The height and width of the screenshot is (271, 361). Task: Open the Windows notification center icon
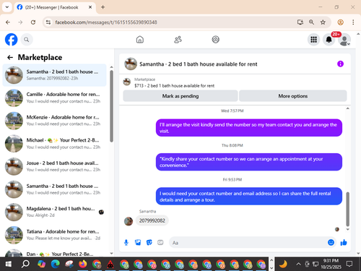[x=349, y=264]
